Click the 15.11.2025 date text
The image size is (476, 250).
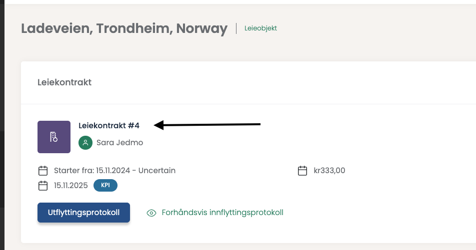coord(70,186)
